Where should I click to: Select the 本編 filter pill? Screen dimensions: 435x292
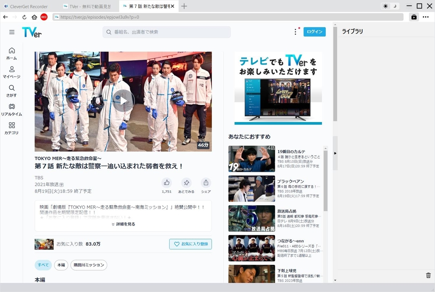[61, 265]
